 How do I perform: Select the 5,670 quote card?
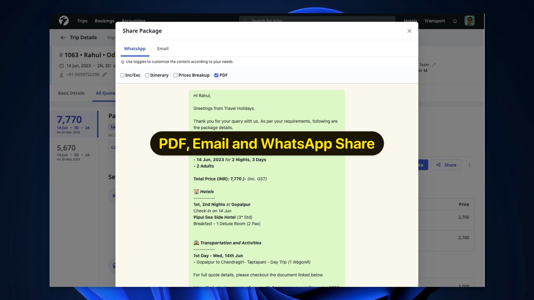point(74,152)
